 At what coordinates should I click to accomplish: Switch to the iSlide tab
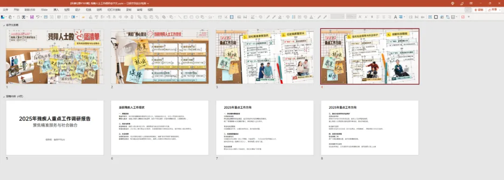tap(44, 10)
